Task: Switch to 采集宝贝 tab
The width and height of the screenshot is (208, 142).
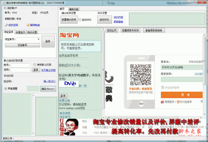Action: click(x=20, y=32)
